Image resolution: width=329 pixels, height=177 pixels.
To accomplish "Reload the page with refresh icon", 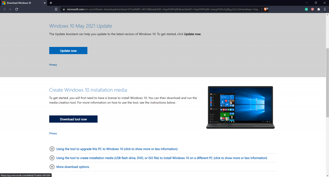I will point(17,9).
